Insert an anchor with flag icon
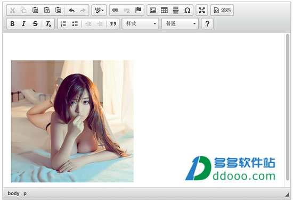Image resolution: width=293 pixels, height=202 pixels. [138, 10]
